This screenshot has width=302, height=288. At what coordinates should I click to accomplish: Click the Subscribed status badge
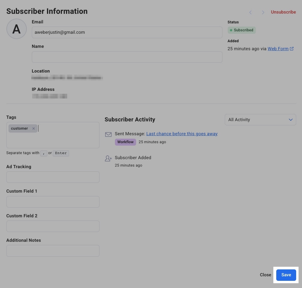pos(241,30)
